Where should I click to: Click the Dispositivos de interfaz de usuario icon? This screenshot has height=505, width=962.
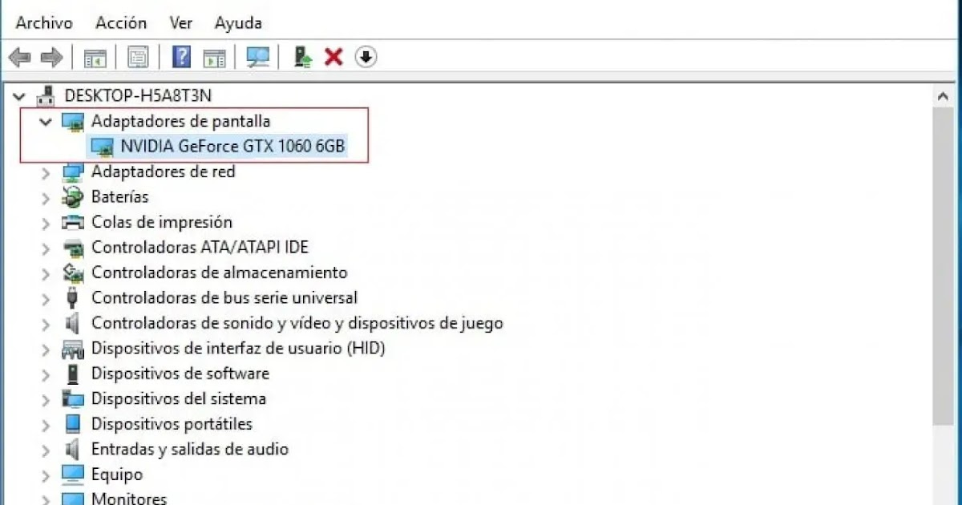tap(73, 349)
